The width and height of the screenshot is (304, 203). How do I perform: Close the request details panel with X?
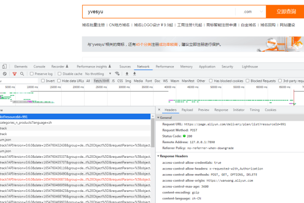point(159,110)
